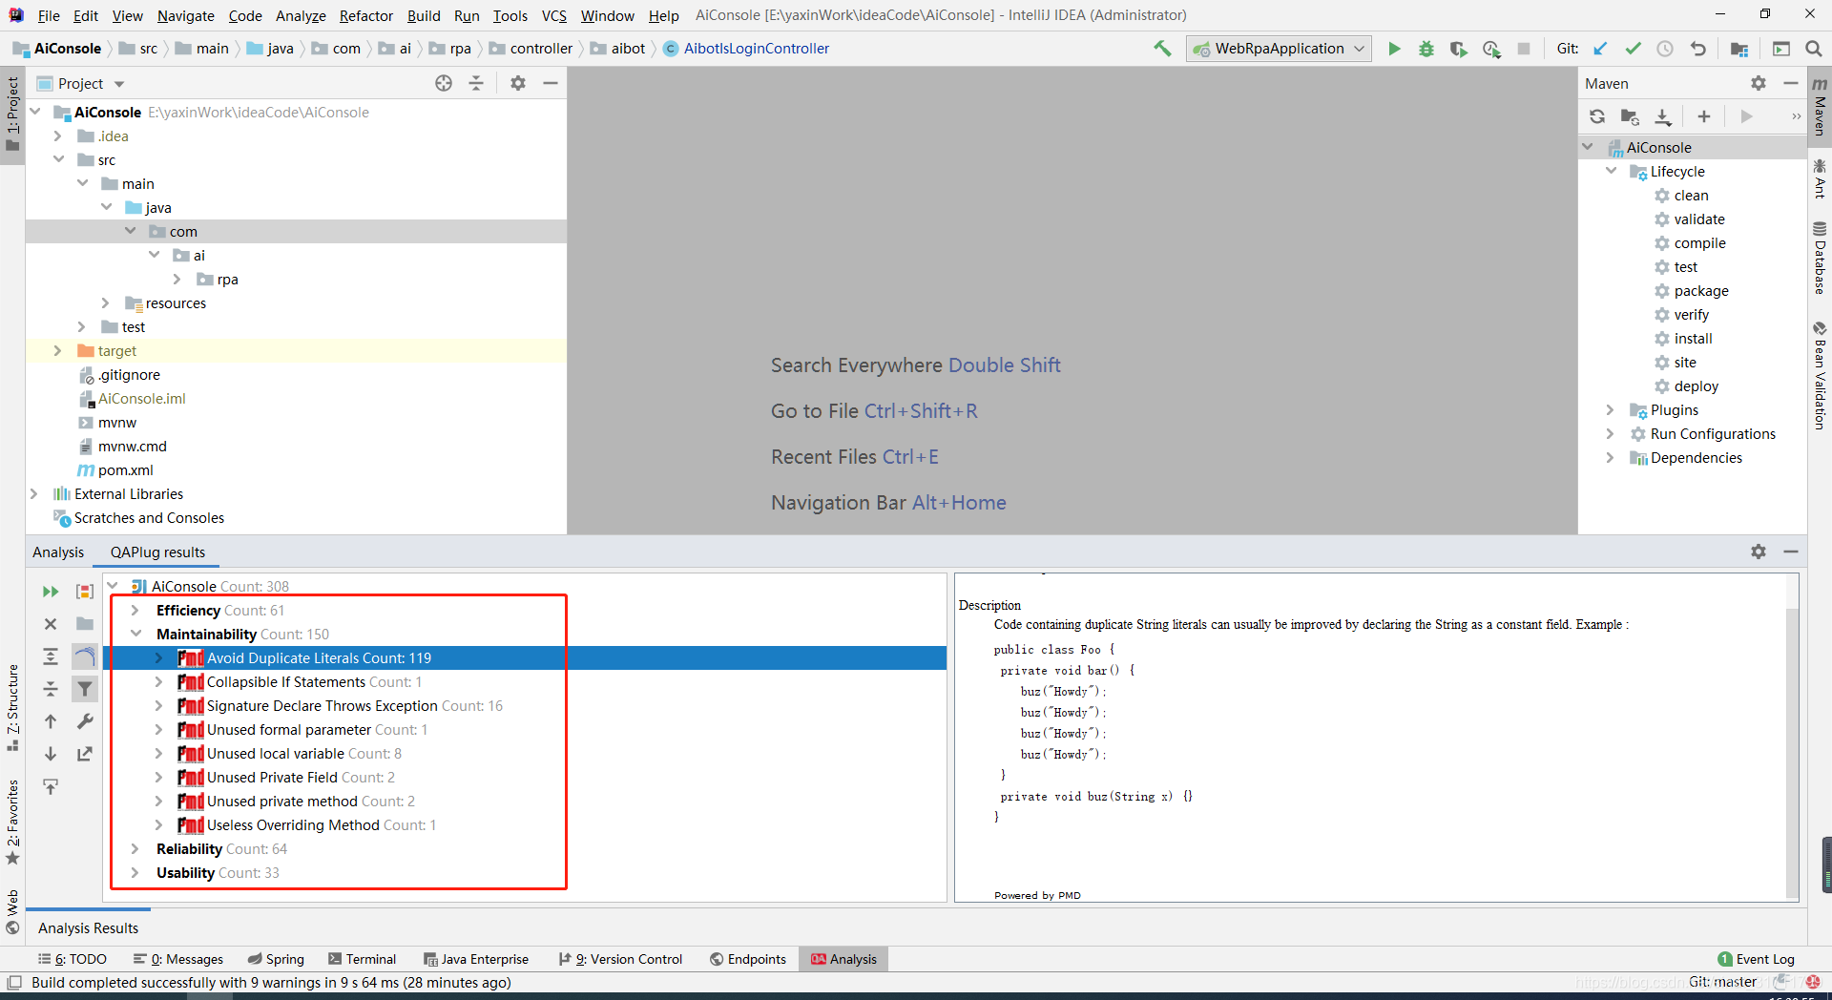Screen dimensions: 1832x1000
Task: Select pom.xml in project tree
Action: click(125, 470)
